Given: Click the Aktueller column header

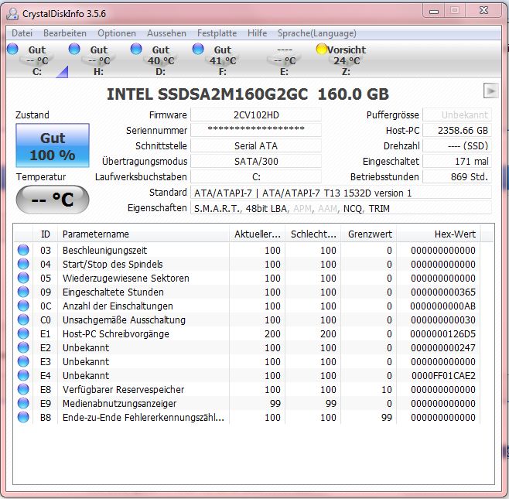Looking at the screenshot, I should click(257, 234).
